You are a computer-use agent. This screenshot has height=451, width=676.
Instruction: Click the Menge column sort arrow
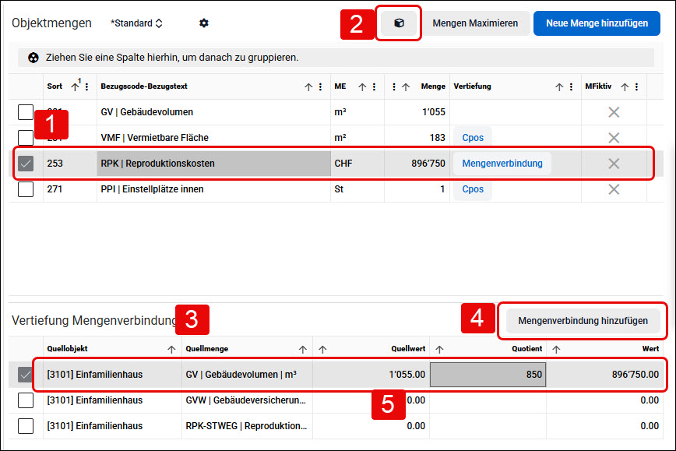pos(406,86)
